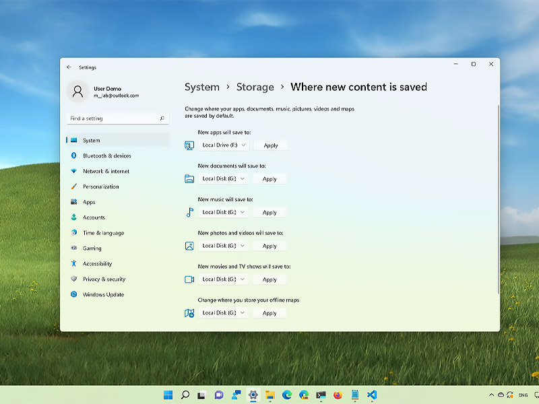The height and width of the screenshot is (404, 539).
Task: Click the Find a setting search field
Action: [x=117, y=119]
